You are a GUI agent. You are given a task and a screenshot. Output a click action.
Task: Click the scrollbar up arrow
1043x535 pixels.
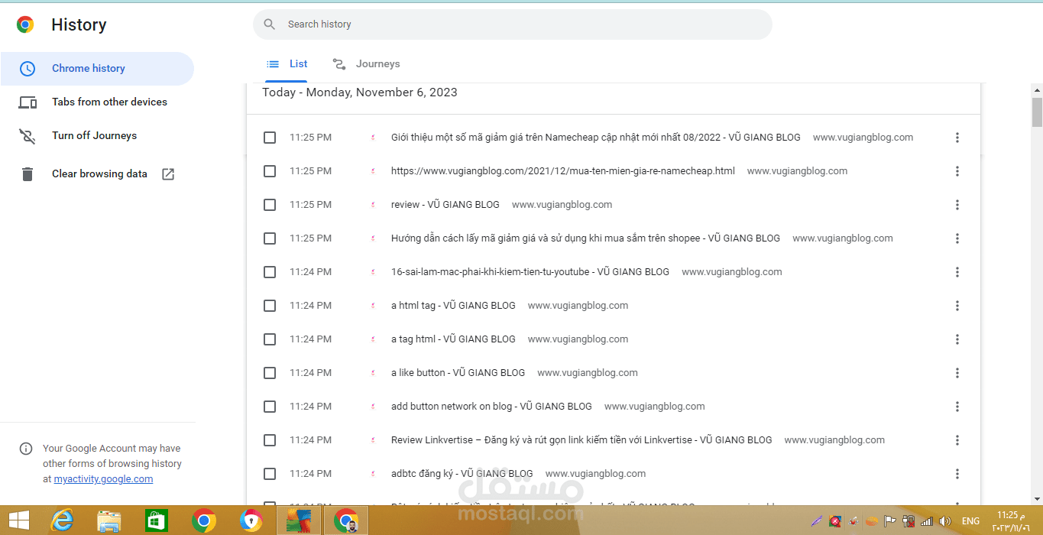click(x=1037, y=90)
